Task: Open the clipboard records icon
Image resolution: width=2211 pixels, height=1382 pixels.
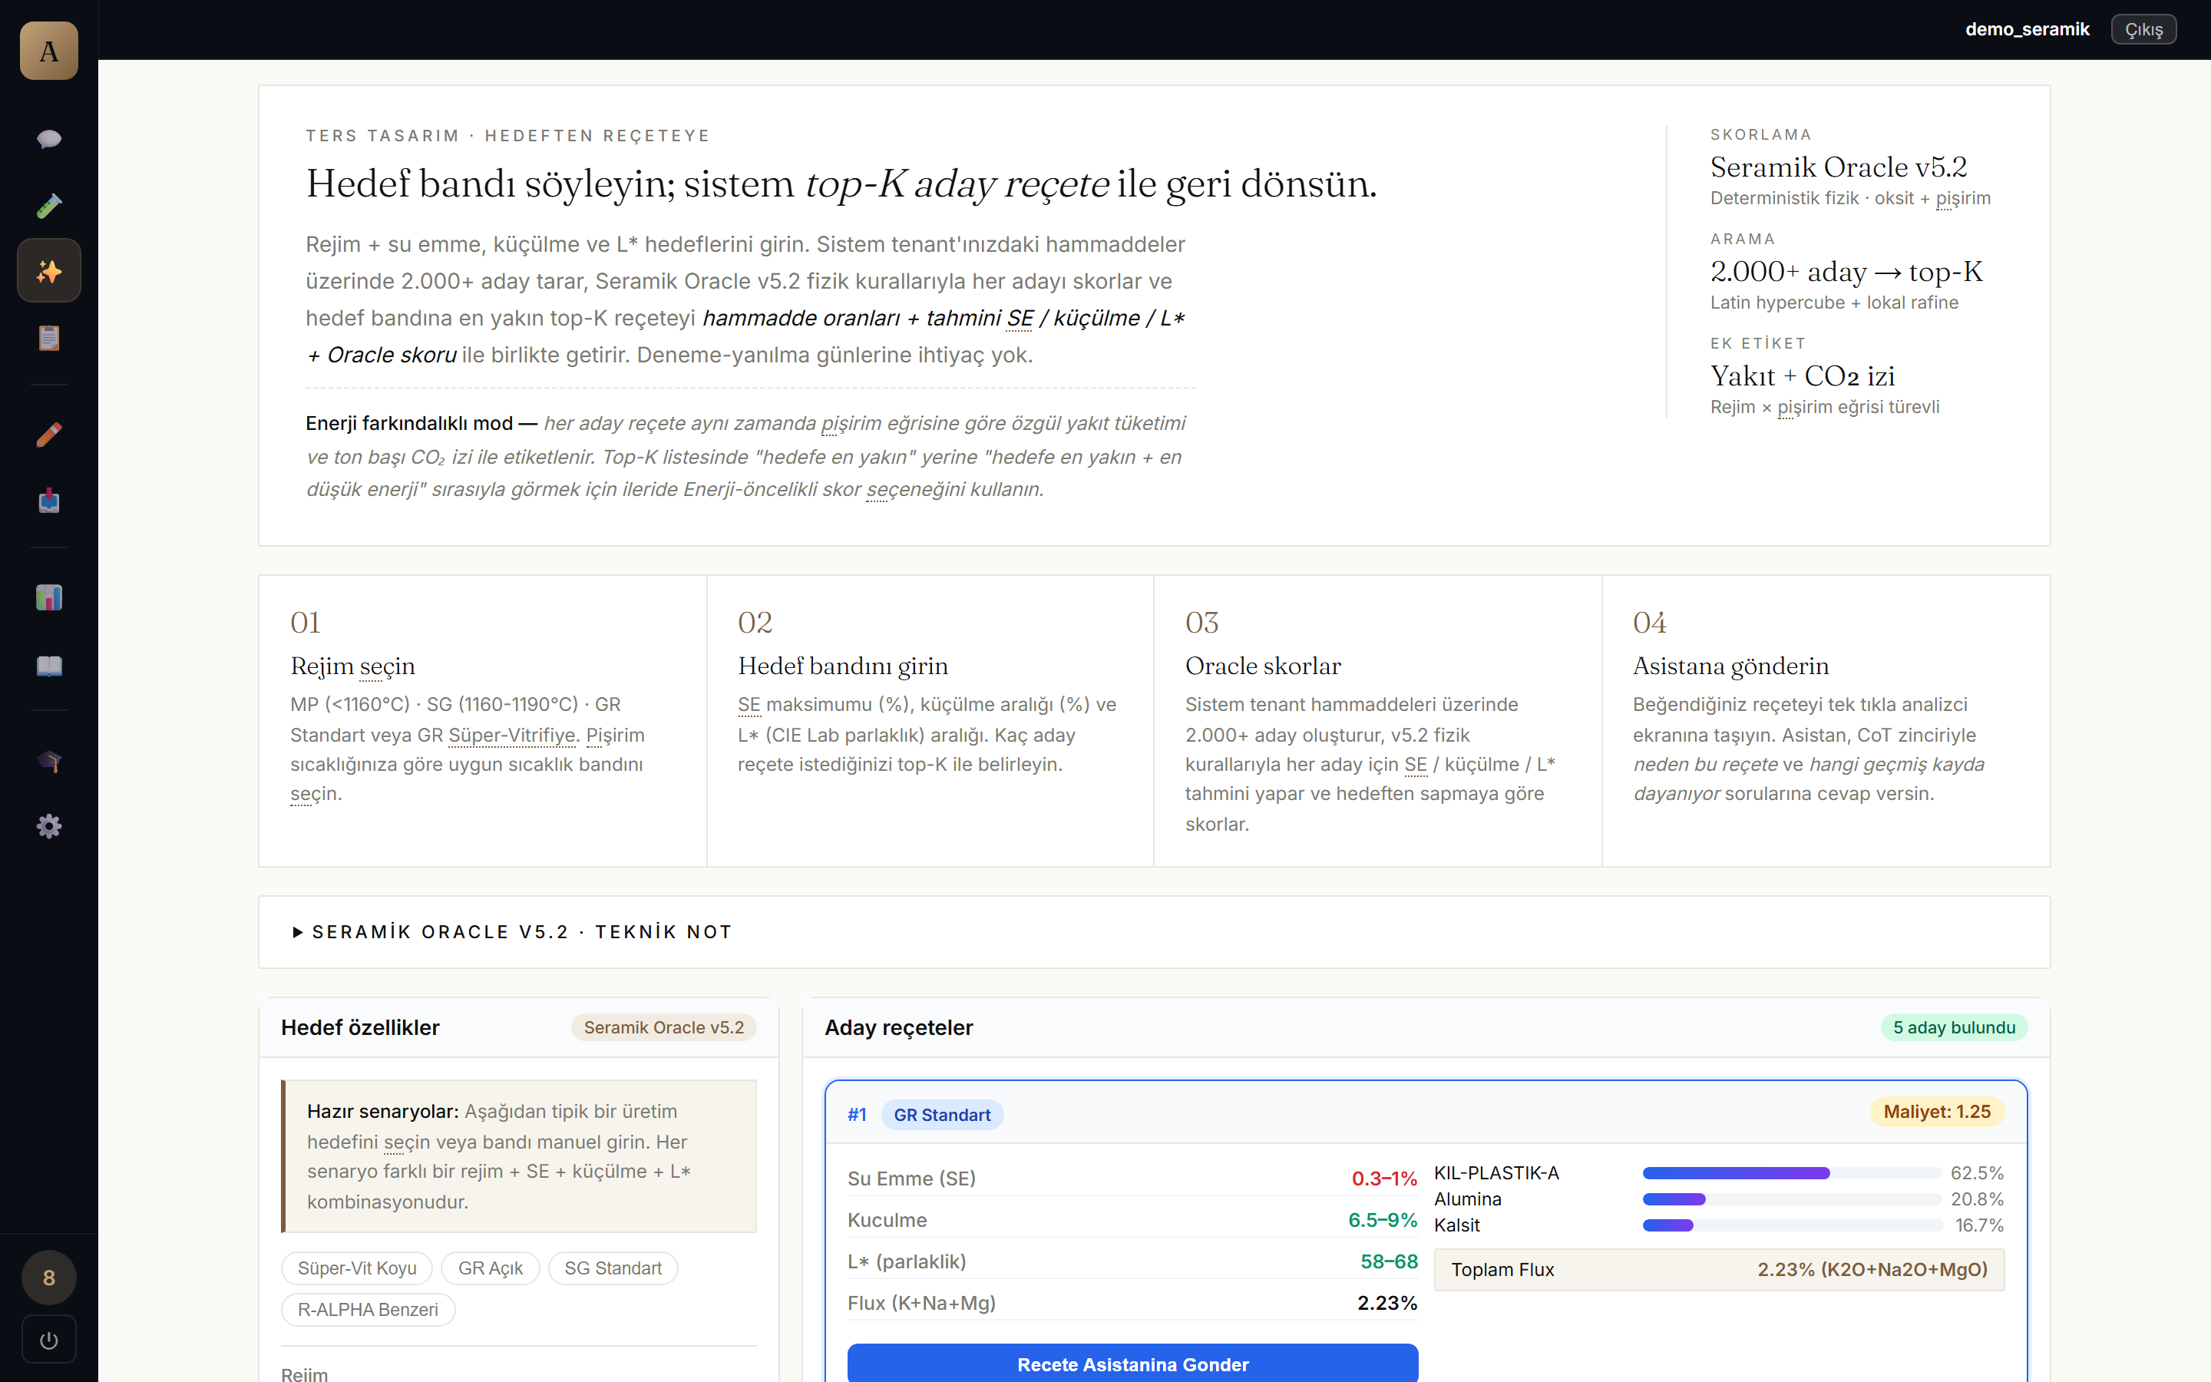Action: (x=48, y=338)
